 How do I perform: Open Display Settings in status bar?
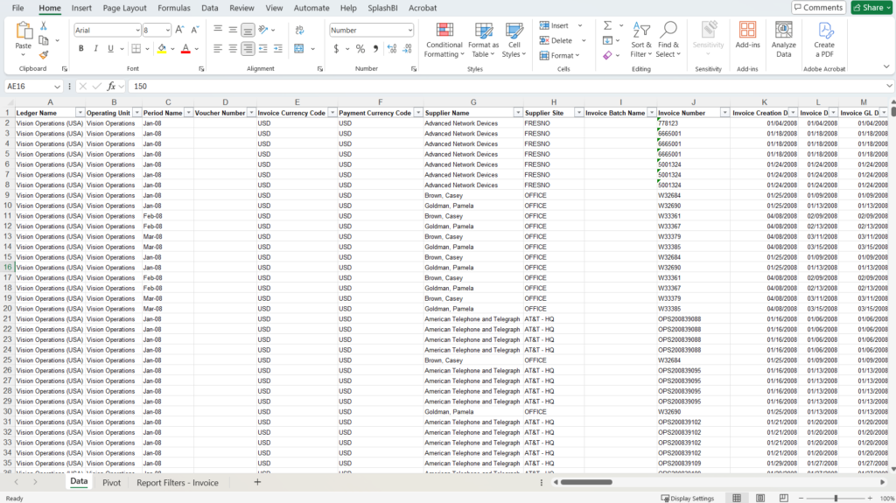pos(688,499)
